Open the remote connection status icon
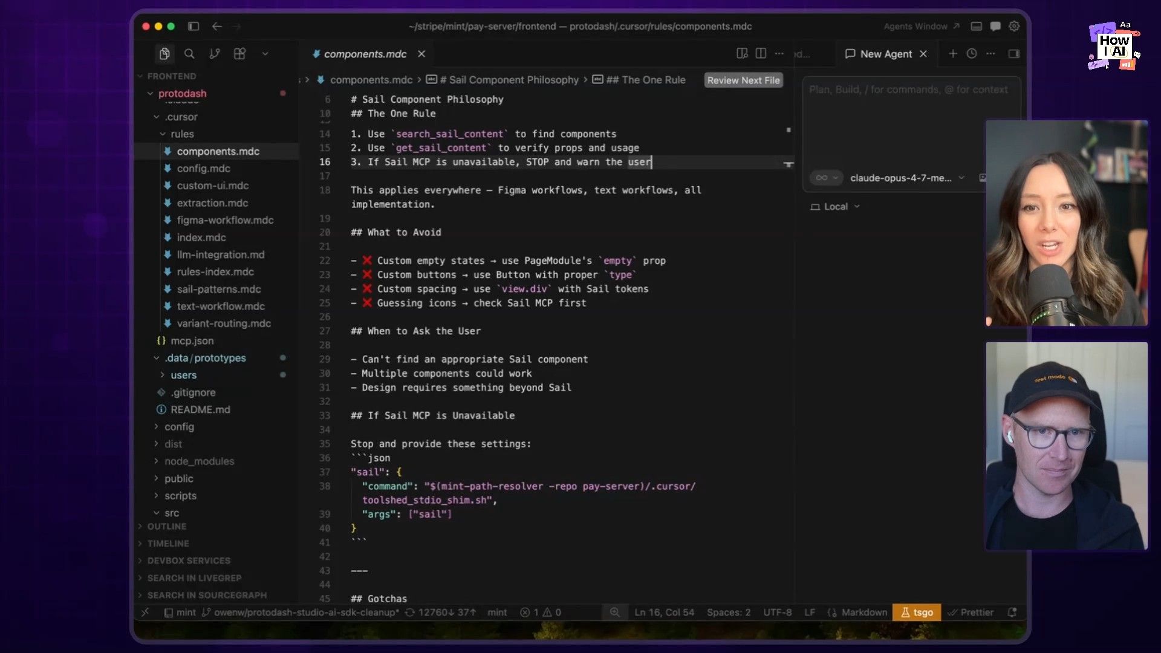Viewport: 1161px width, 653px height. (x=145, y=612)
